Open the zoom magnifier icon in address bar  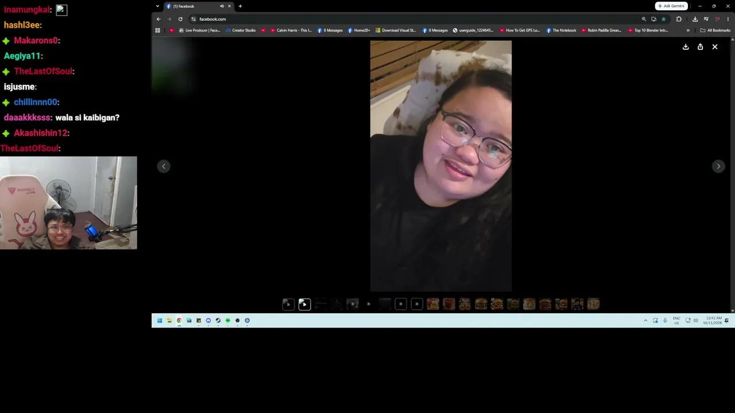[x=644, y=19]
